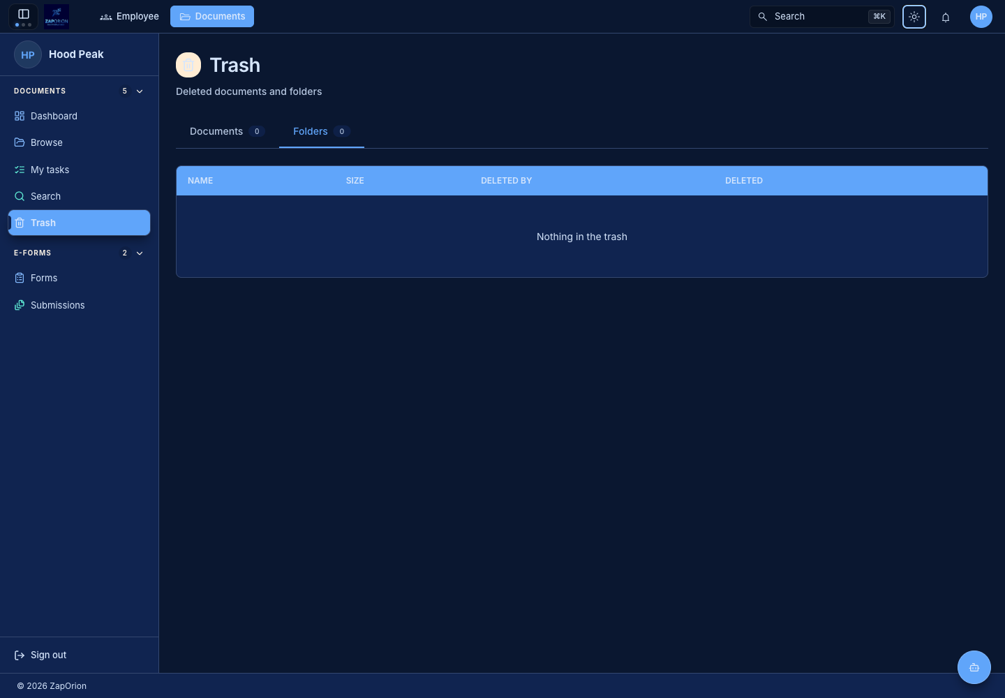This screenshot has width=1005, height=698.
Task: Focus the top Search field
Action: [822, 17]
